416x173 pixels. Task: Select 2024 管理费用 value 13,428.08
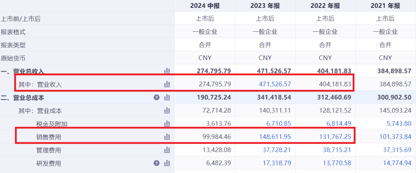pos(216,150)
